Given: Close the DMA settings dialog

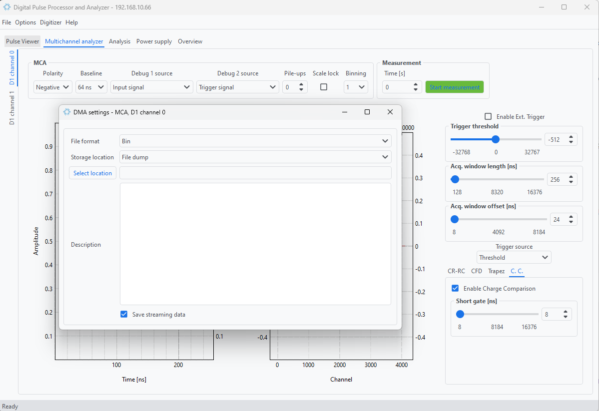Looking at the screenshot, I should click(390, 112).
